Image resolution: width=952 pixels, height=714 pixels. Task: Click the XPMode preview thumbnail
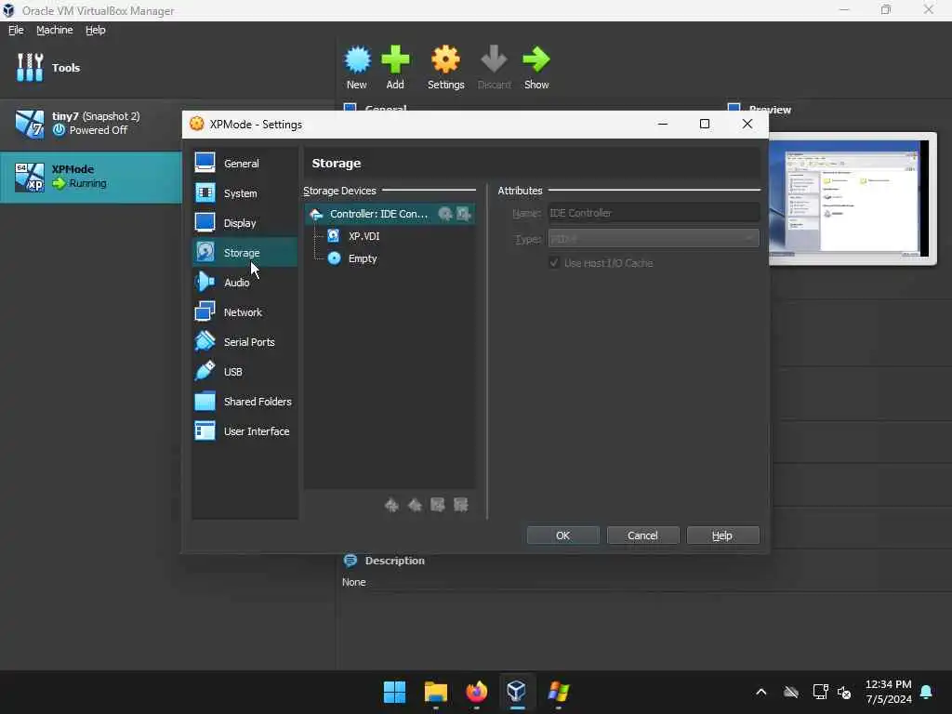pos(853,199)
